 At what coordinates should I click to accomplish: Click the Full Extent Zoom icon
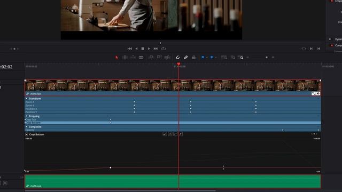click(x=224, y=58)
